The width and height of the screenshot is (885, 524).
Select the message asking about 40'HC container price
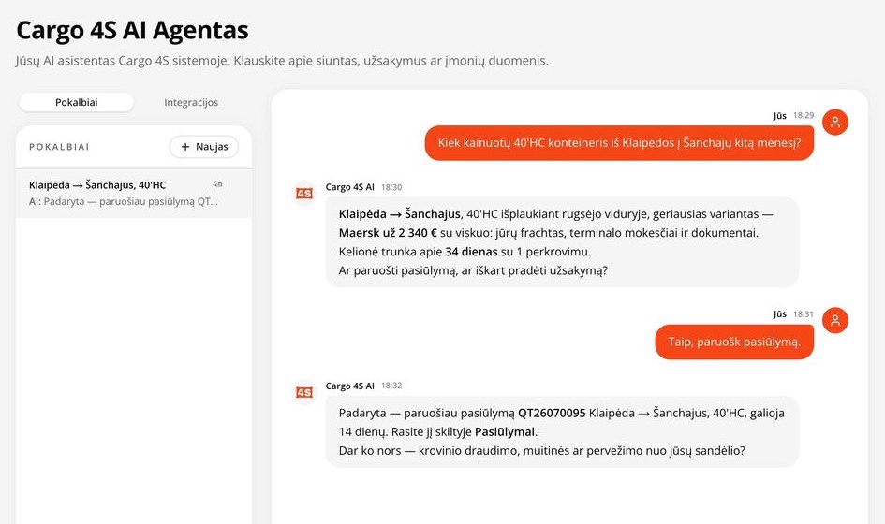(619, 143)
